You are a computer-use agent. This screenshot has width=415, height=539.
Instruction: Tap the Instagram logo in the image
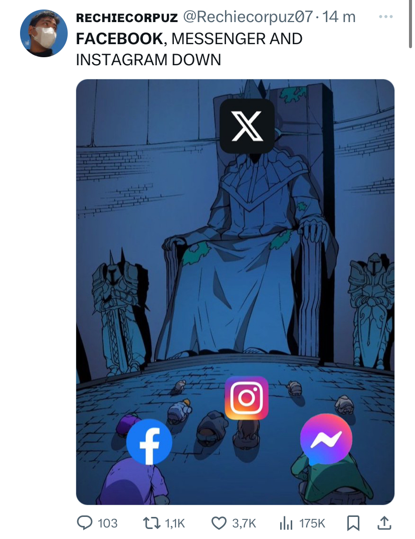(x=247, y=397)
